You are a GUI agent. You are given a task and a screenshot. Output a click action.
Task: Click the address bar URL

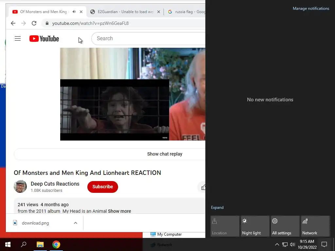(90, 23)
